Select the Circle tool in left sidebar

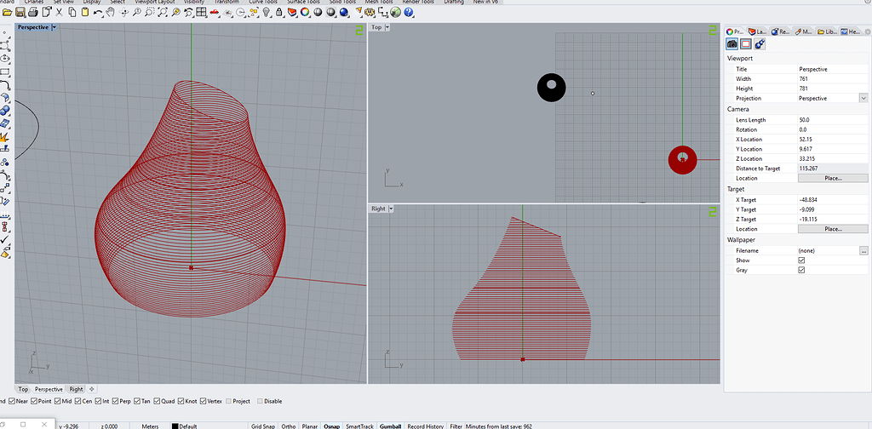pyautogui.click(x=6, y=59)
